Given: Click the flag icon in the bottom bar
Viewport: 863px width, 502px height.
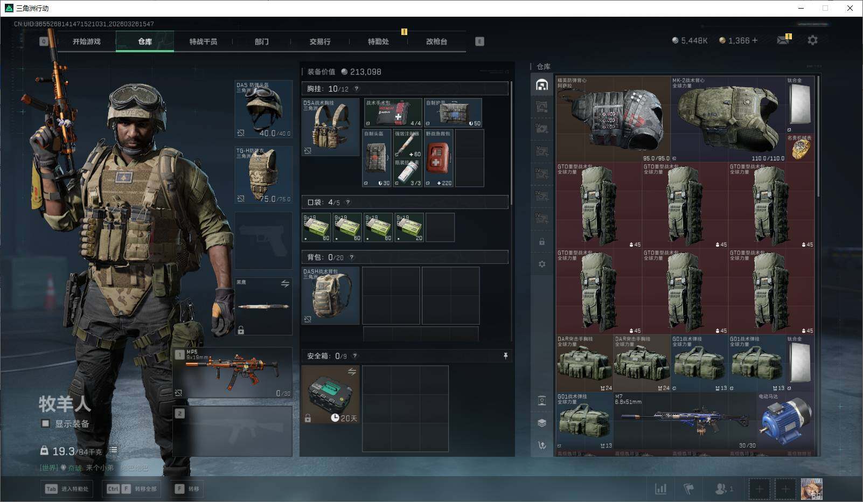Looking at the screenshot, I should click(x=689, y=489).
